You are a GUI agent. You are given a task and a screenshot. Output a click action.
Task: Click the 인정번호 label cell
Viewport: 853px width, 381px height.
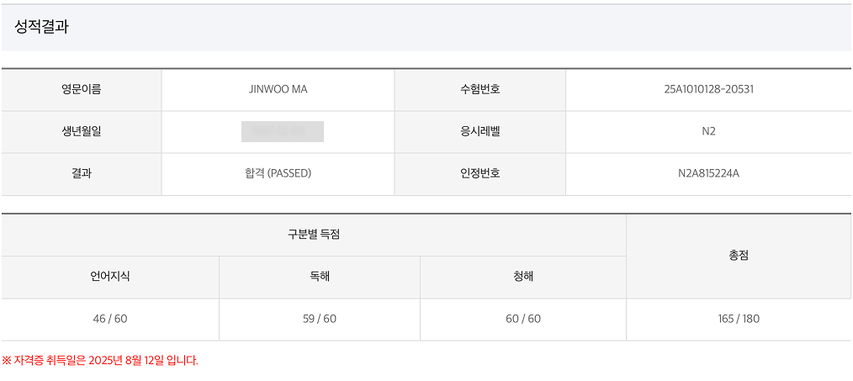click(x=479, y=174)
